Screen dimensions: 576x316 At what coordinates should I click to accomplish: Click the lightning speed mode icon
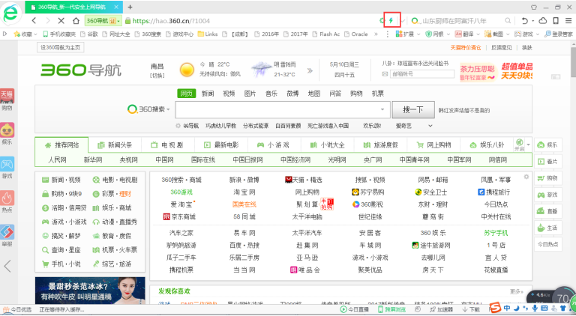pyautogui.click(x=390, y=20)
